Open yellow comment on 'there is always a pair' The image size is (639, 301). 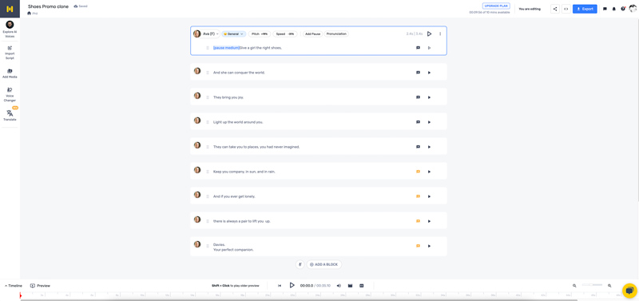pos(418,221)
